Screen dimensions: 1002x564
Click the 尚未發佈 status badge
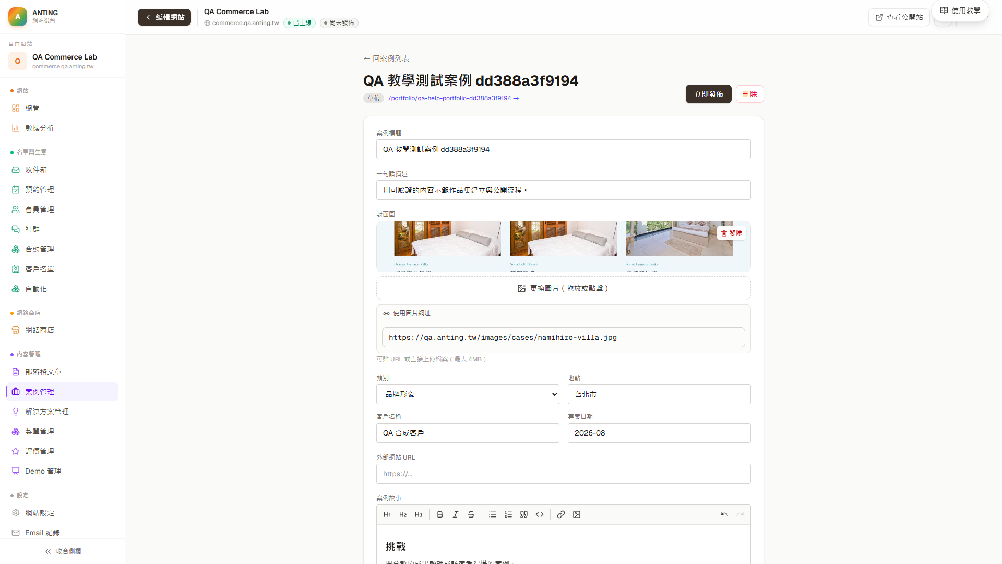click(339, 23)
